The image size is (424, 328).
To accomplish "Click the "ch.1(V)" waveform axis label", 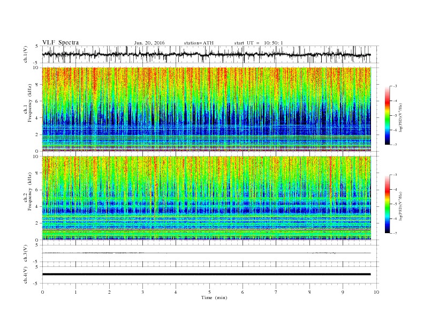I will coord(26,54).
